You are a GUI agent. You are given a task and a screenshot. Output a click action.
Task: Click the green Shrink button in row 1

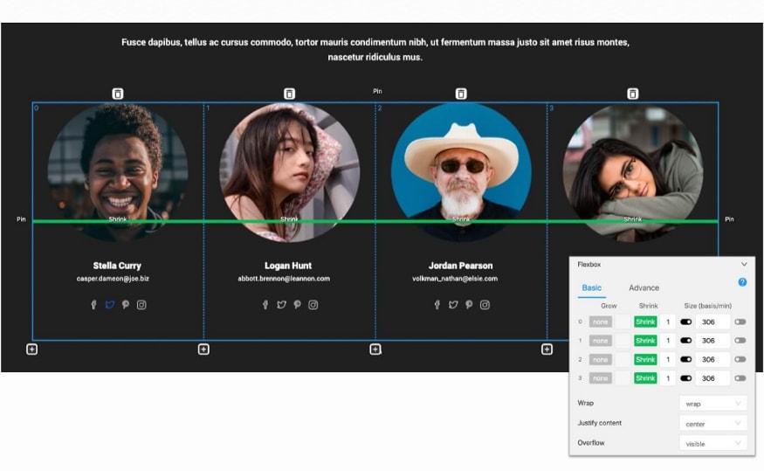coord(645,340)
